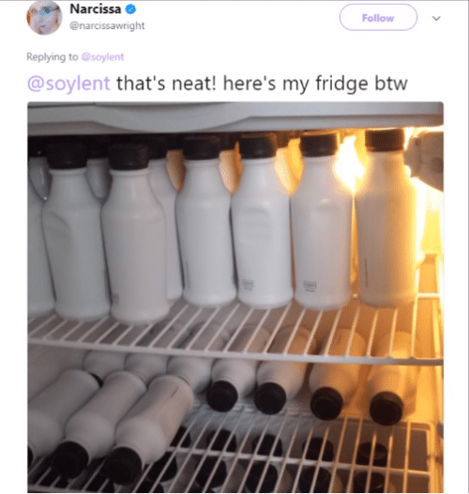The image size is (469, 494).
Task: Select the Narcissa display name
Action: point(96,9)
